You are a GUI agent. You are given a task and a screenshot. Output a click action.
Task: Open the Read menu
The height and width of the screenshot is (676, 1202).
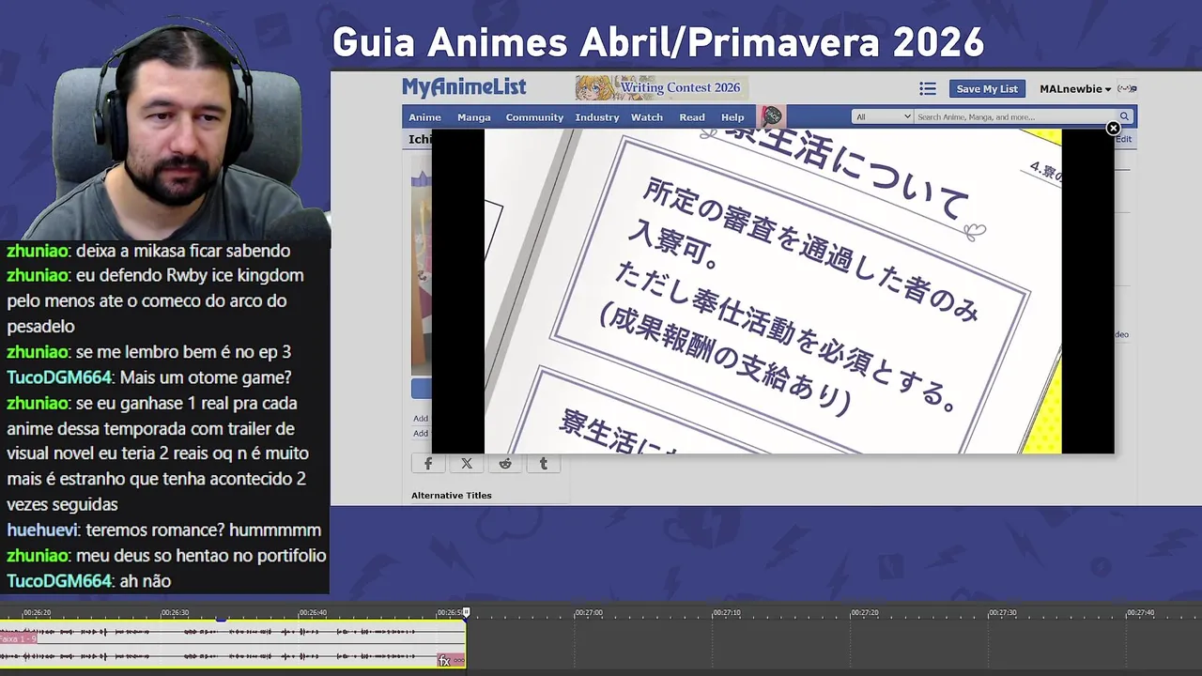692,117
